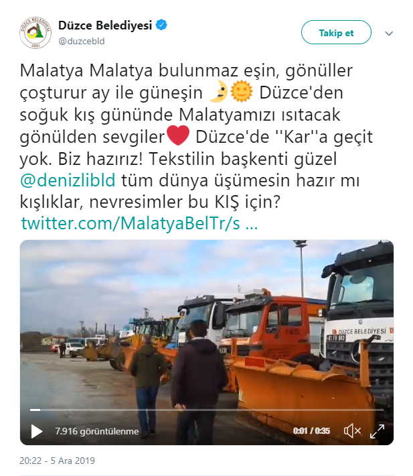Expand video to fullscreen
This screenshot has height=476, width=413.
point(378,431)
